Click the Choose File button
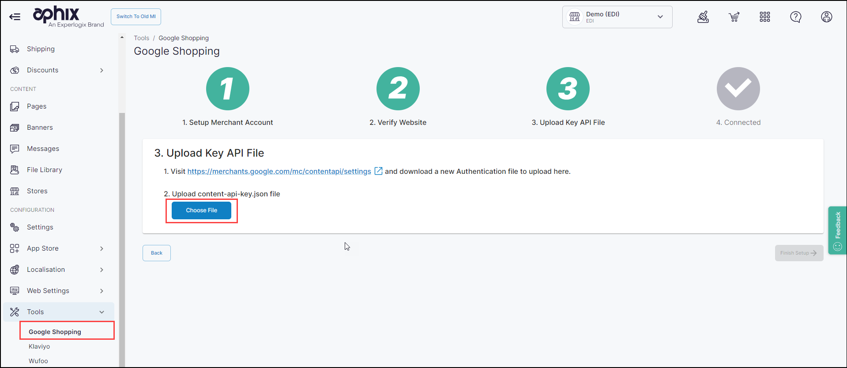The width and height of the screenshot is (847, 368). coord(201,210)
